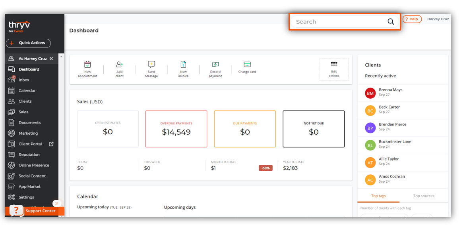Click the $2,183 year to date value
The width and height of the screenshot is (467, 229).
[291, 168]
